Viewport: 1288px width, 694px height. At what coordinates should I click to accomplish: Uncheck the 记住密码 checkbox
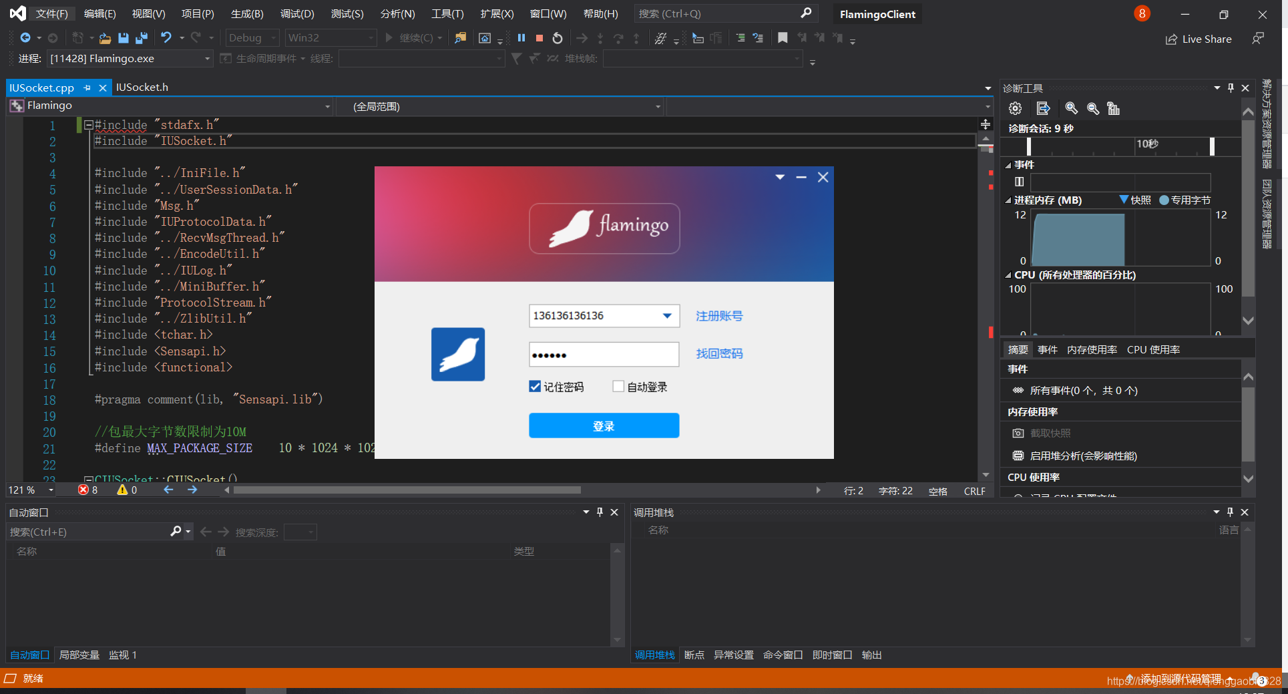point(535,387)
